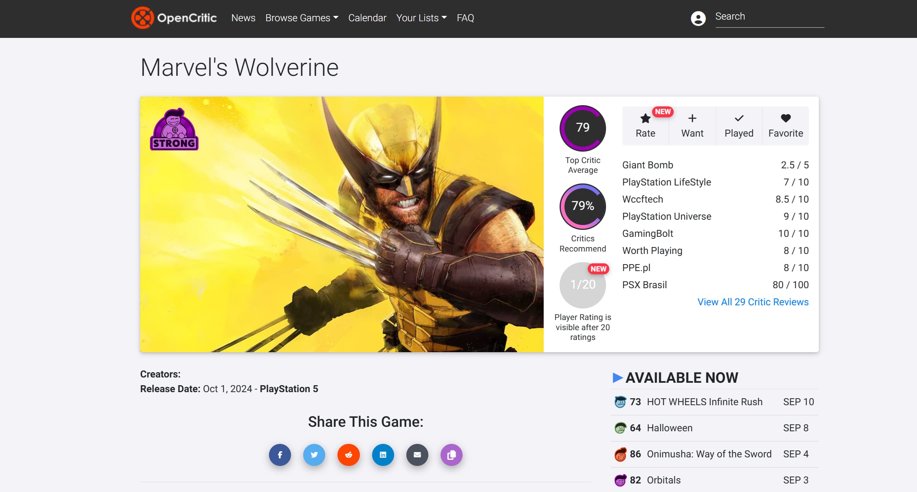Click the Available Now play arrow icon
This screenshot has height=492, width=917.
click(x=618, y=378)
